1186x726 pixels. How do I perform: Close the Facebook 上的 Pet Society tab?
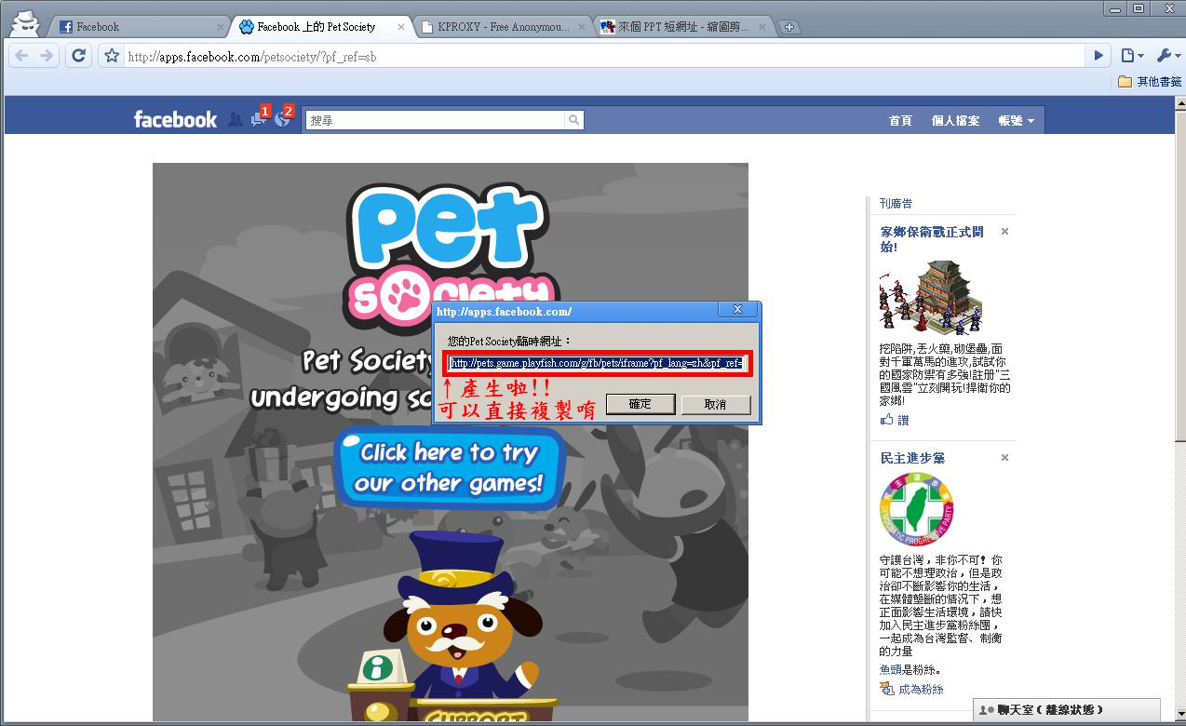401,27
